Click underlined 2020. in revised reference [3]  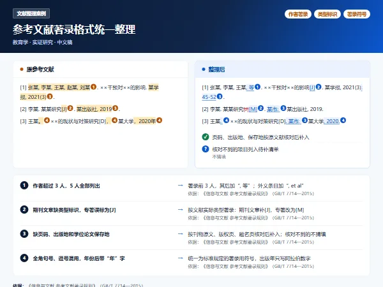pos(332,121)
